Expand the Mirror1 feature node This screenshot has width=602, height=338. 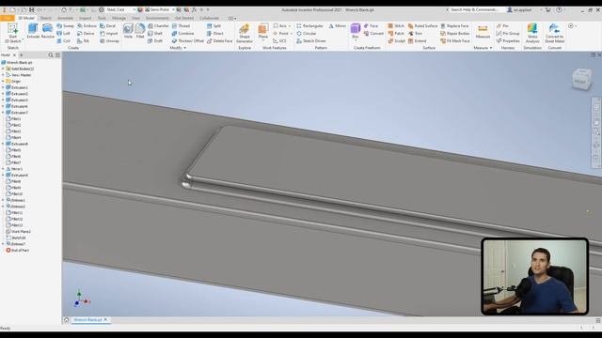coord(3,169)
